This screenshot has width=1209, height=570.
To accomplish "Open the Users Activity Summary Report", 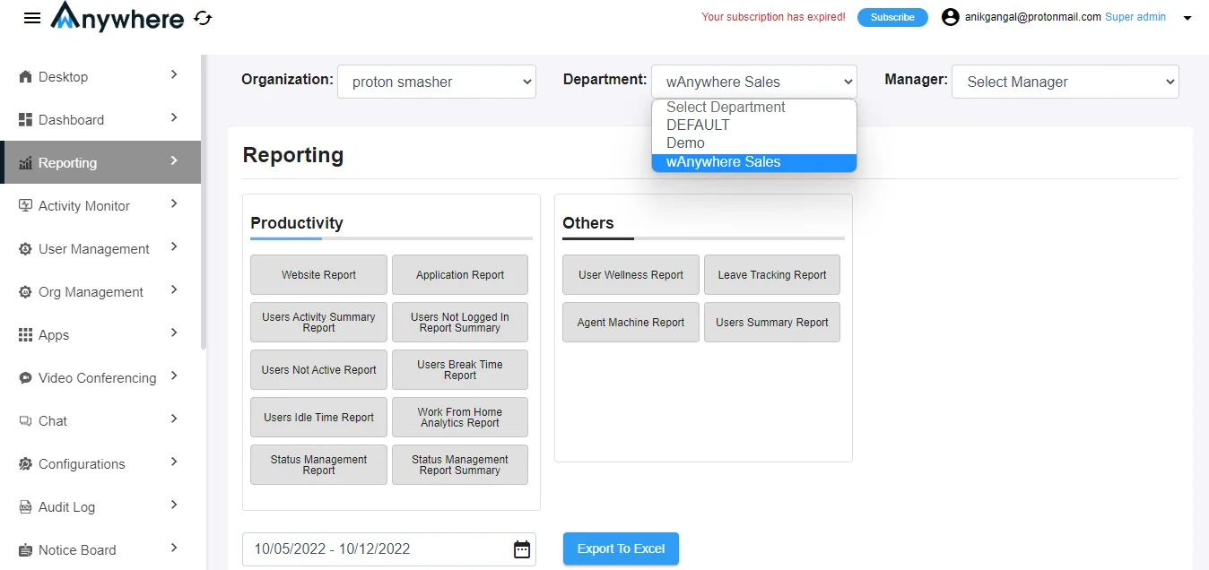I will coord(318,323).
